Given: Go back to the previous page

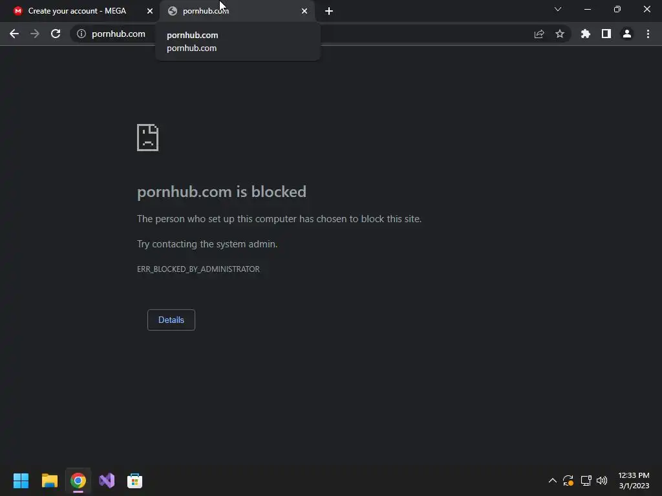Looking at the screenshot, I should (x=14, y=34).
